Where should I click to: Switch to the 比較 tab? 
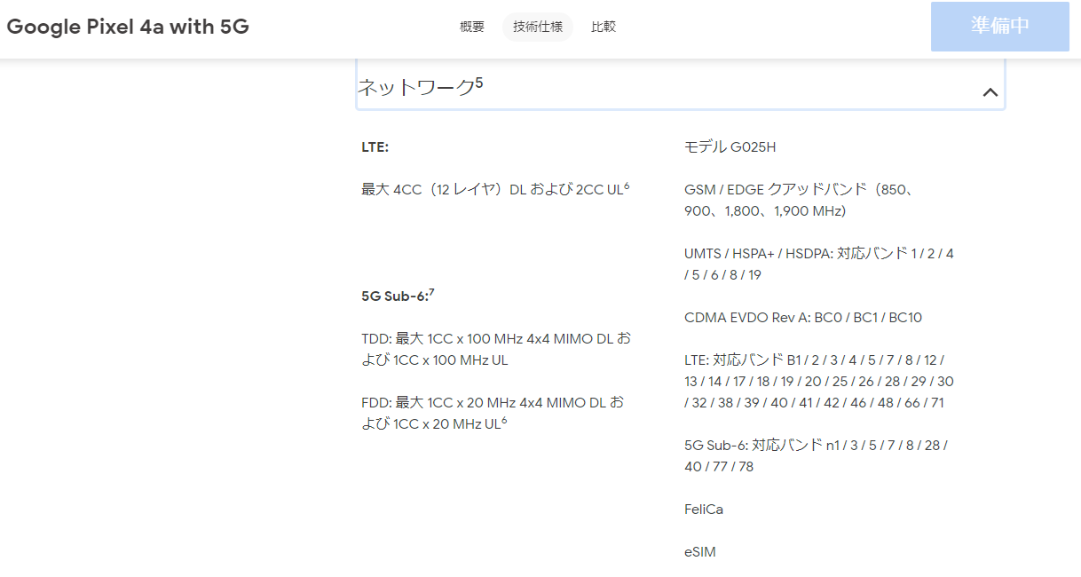point(604,27)
